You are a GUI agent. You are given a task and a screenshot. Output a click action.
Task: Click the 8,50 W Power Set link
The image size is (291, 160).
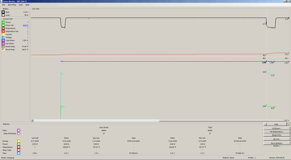[x=25, y=25]
